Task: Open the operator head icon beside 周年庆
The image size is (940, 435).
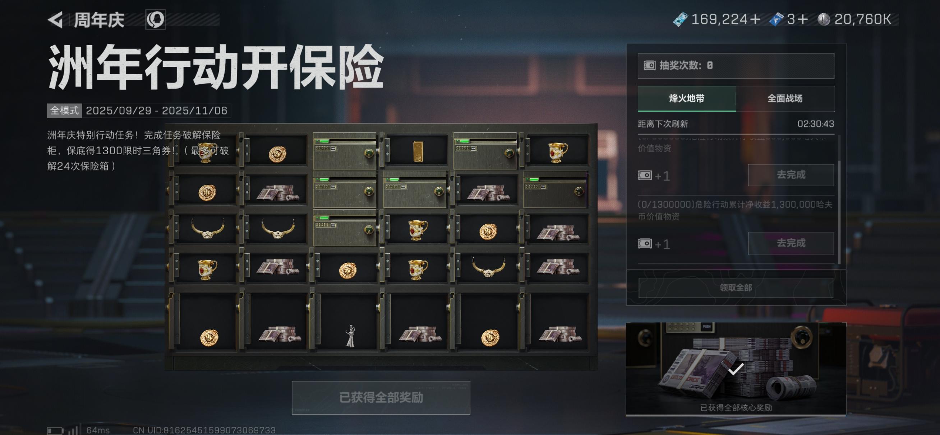Action: (156, 19)
